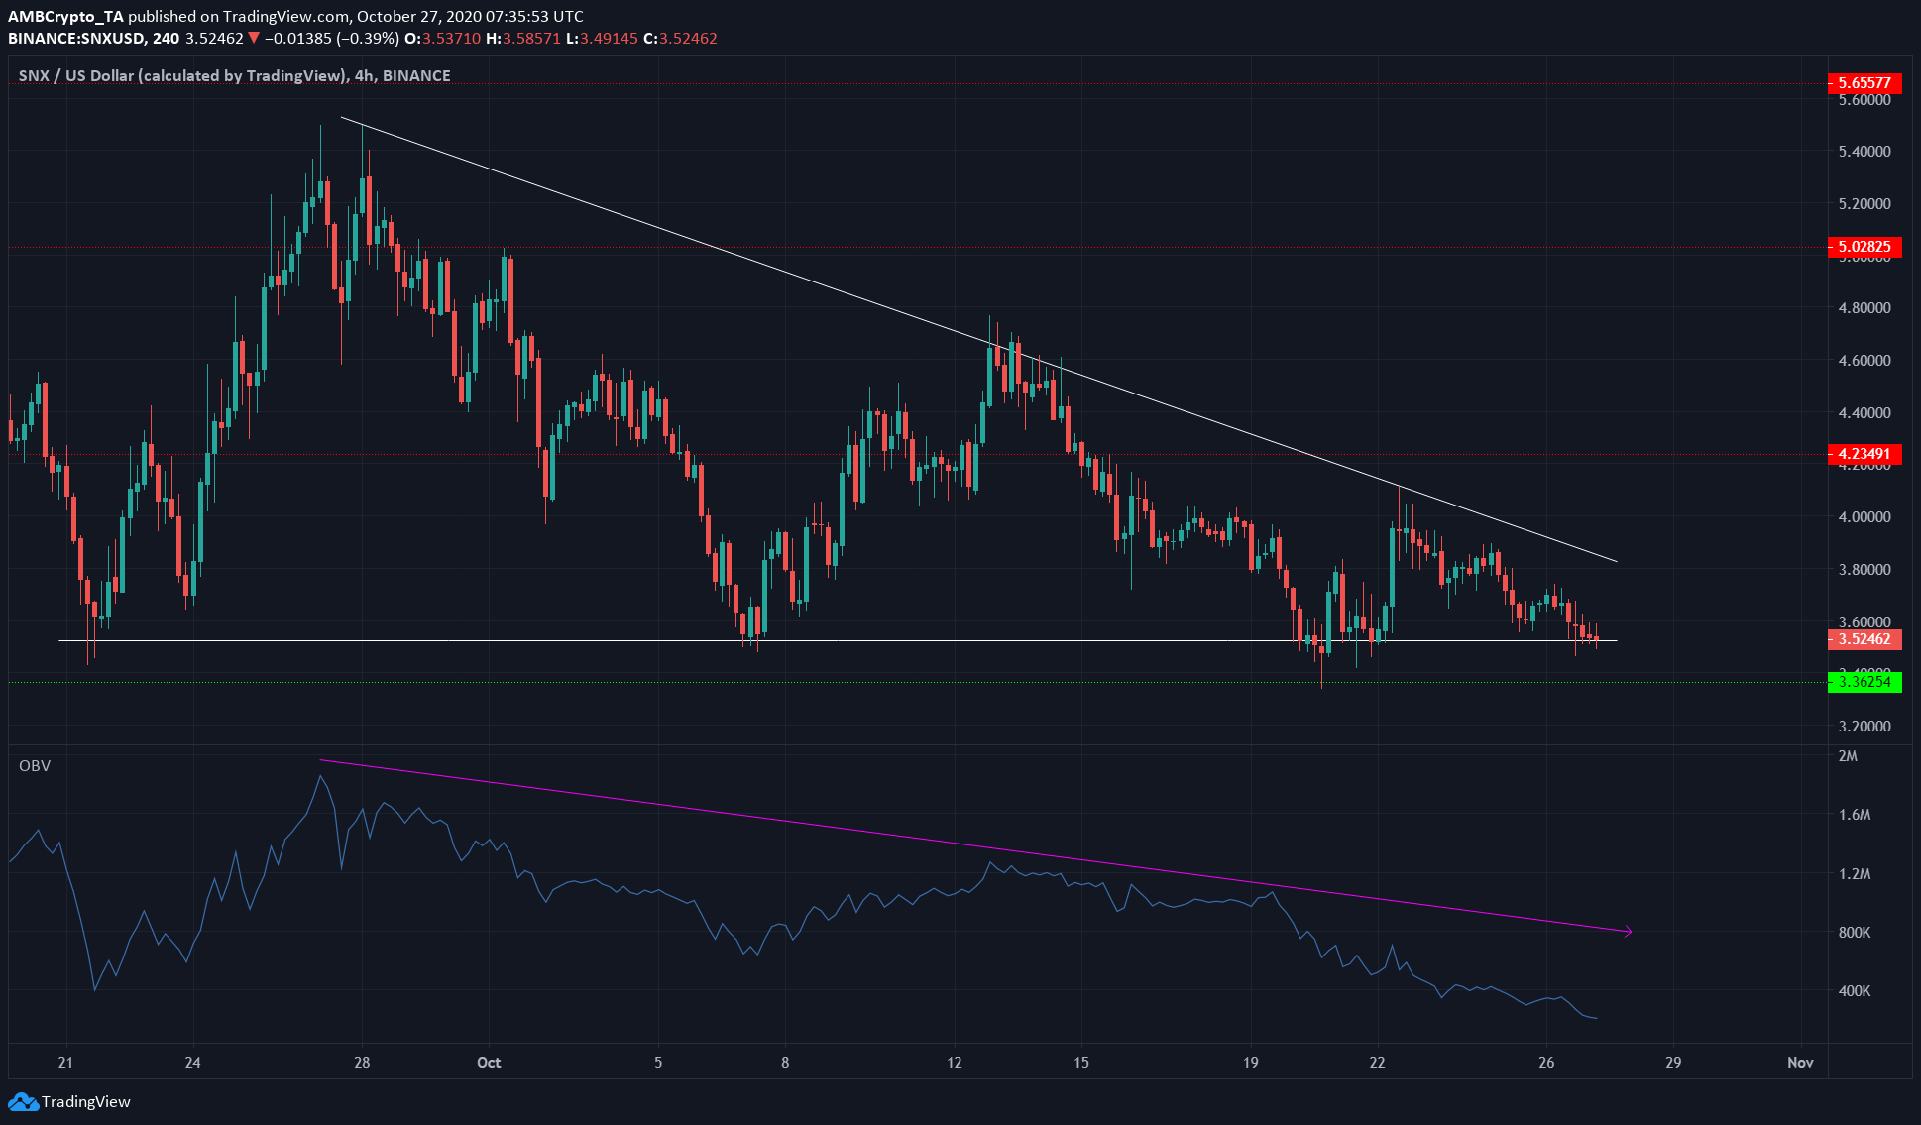This screenshot has height=1125, width=1921.
Task: Click the '15' date label on time axis
Action: coord(1080,1063)
